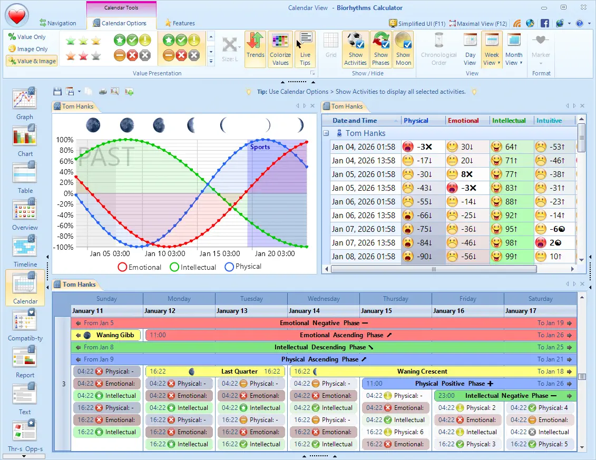Click the Facebook share icon
596x460 pixels.
coord(545,23)
